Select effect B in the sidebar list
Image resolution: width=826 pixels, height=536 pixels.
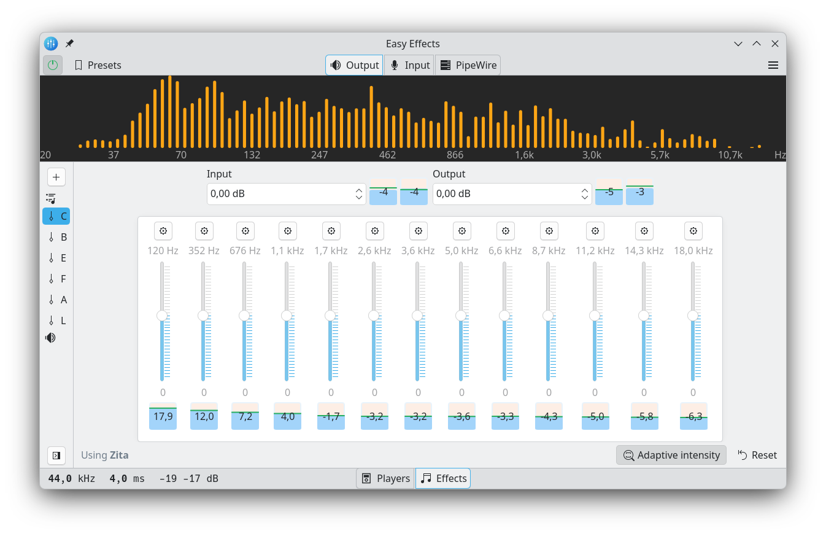pyautogui.click(x=56, y=237)
